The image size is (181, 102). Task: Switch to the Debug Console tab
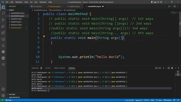point(59,68)
